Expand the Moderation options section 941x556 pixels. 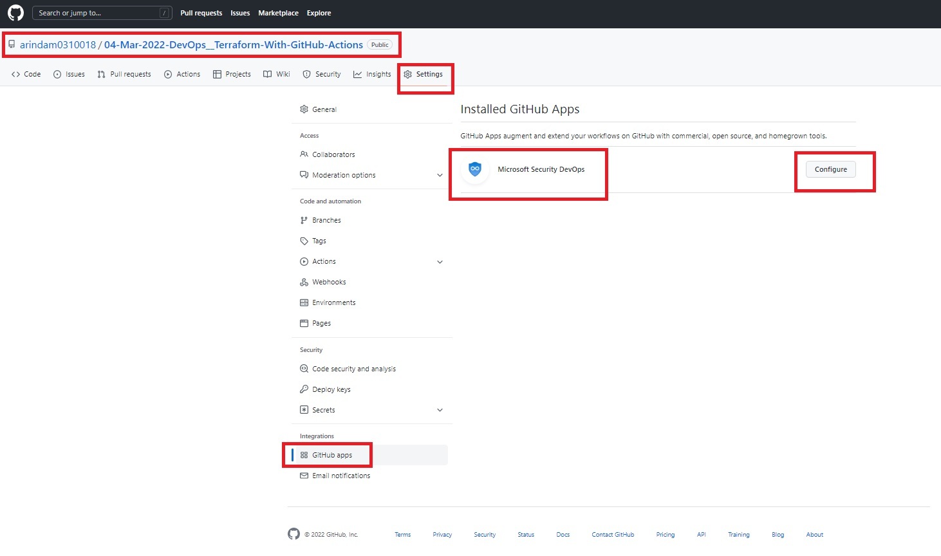[x=440, y=174]
